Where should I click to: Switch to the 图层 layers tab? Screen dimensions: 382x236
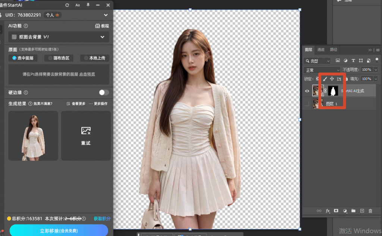[309, 50]
